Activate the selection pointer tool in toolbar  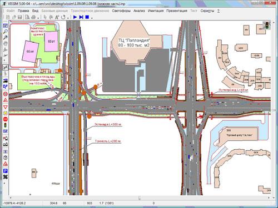[45, 17]
